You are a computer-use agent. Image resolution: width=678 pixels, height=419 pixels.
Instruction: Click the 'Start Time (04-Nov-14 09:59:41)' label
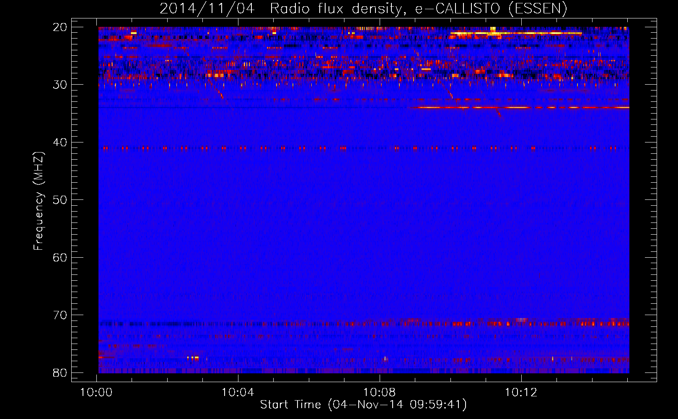click(363, 405)
